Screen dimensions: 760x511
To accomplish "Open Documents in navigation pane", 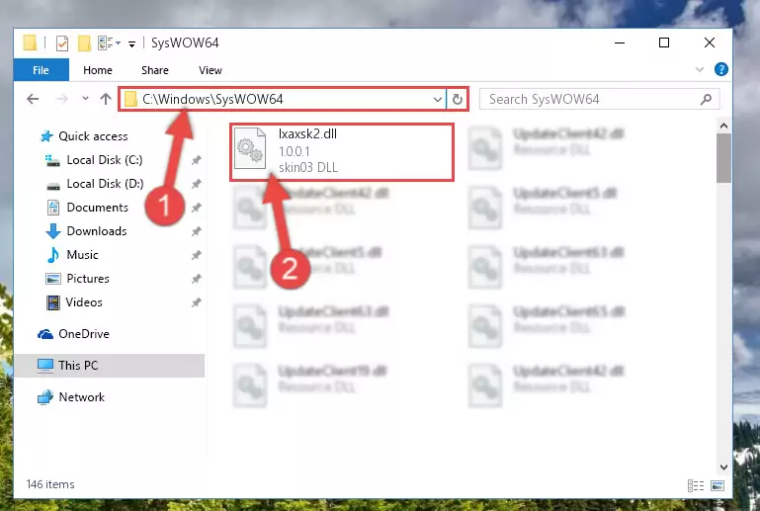I will click(x=97, y=208).
